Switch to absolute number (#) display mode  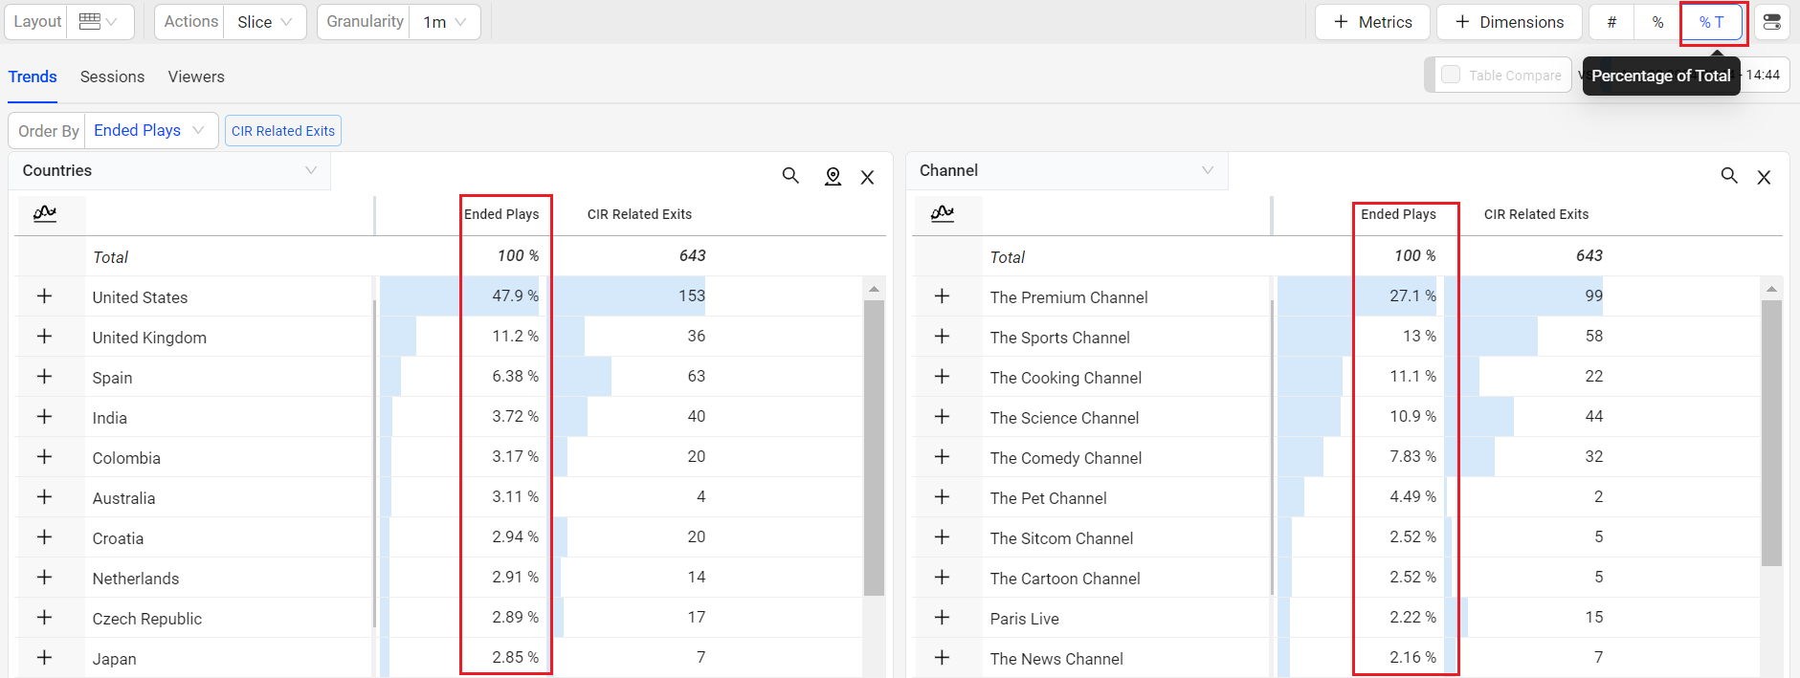(x=1611, y=22)
